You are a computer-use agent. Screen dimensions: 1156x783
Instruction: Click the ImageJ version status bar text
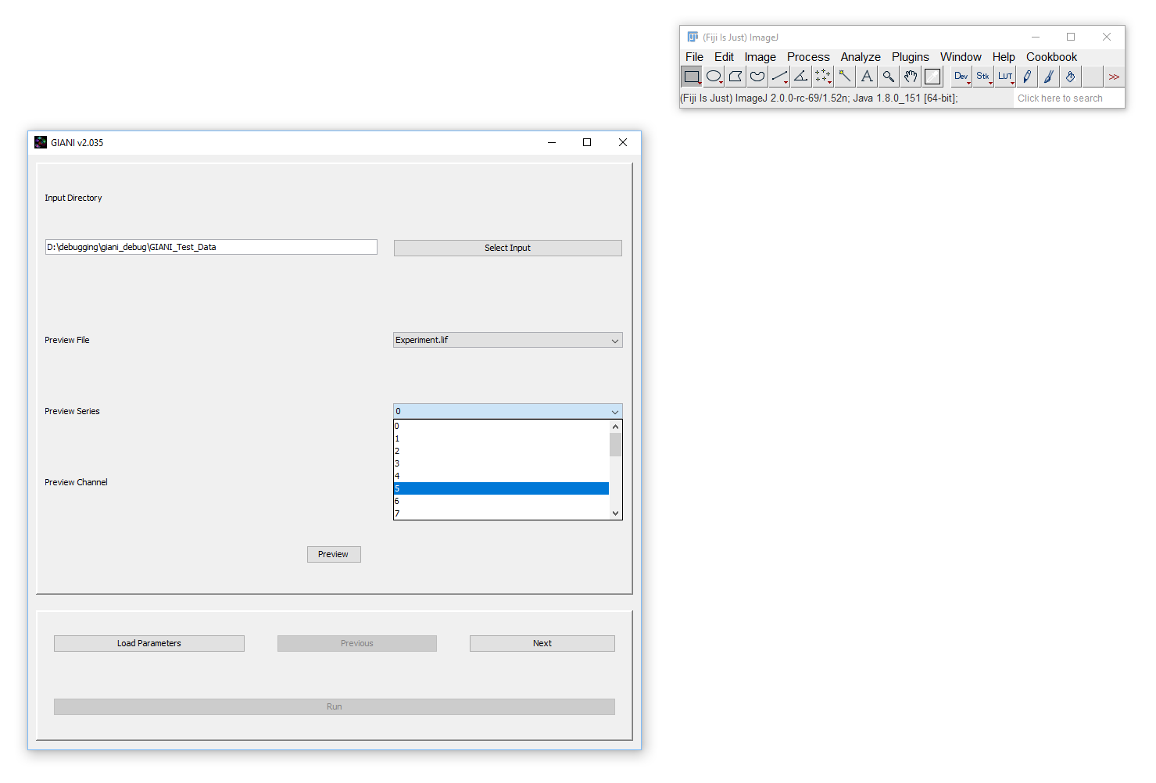pos(819,98)
